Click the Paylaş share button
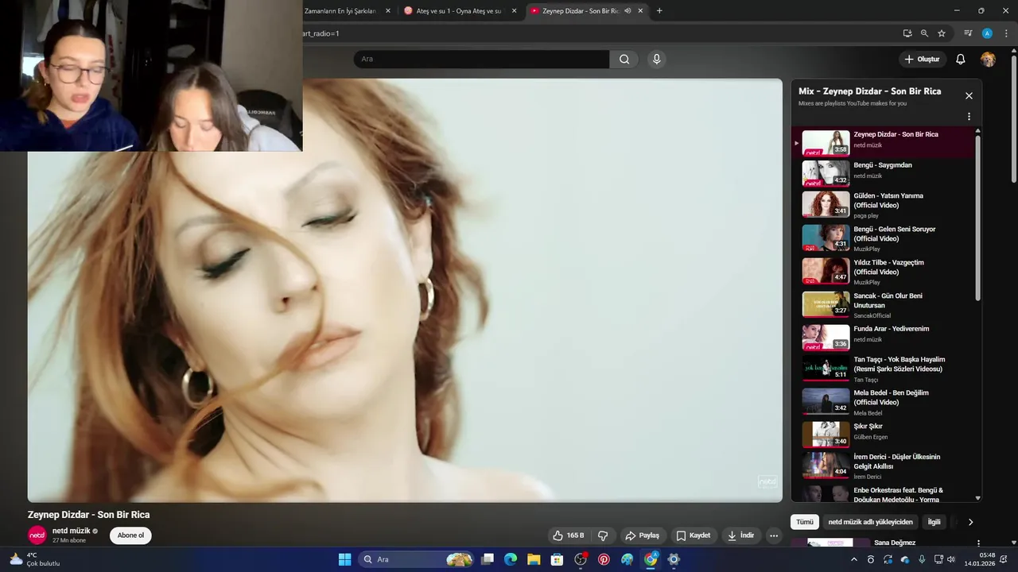 643,535
